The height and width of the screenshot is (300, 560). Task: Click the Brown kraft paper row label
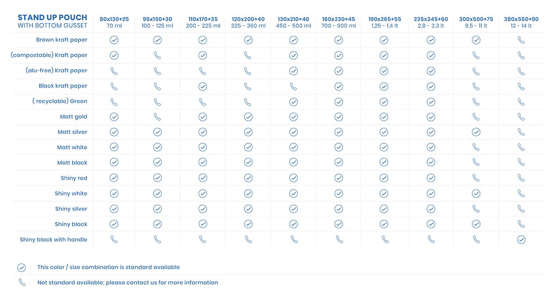click(x=61, y=40)
